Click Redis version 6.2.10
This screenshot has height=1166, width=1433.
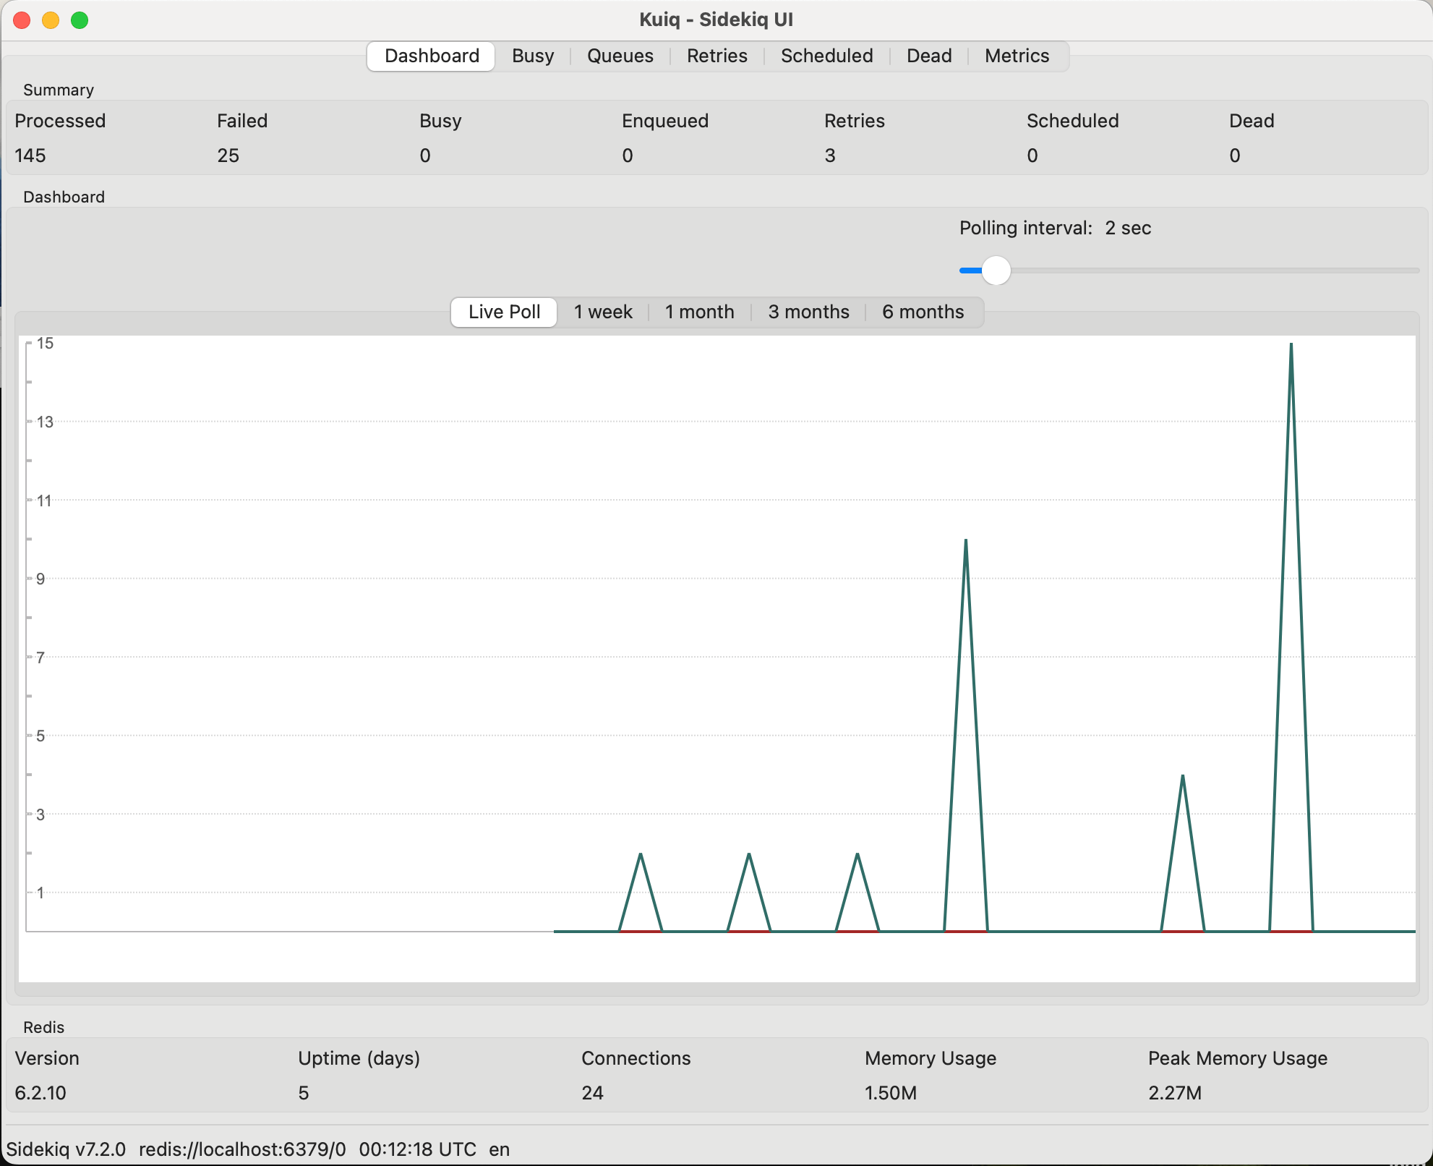(40, 1093)
